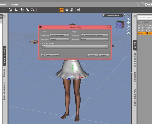Click the sun and landscape light icon

pyautogui.click(x=16, y=10)
